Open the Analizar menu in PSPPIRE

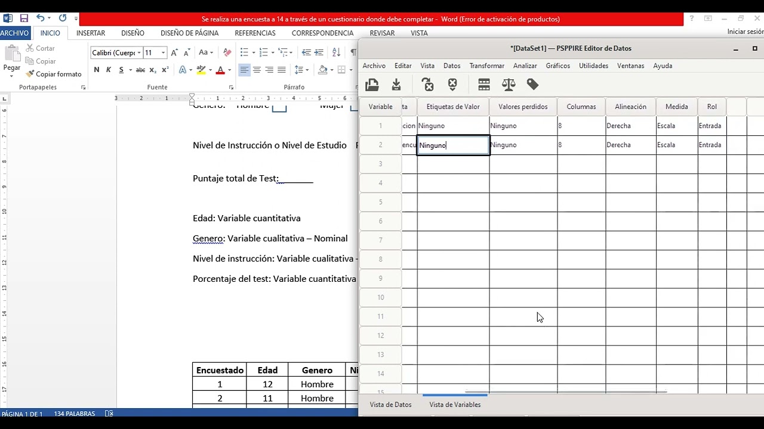525,66
